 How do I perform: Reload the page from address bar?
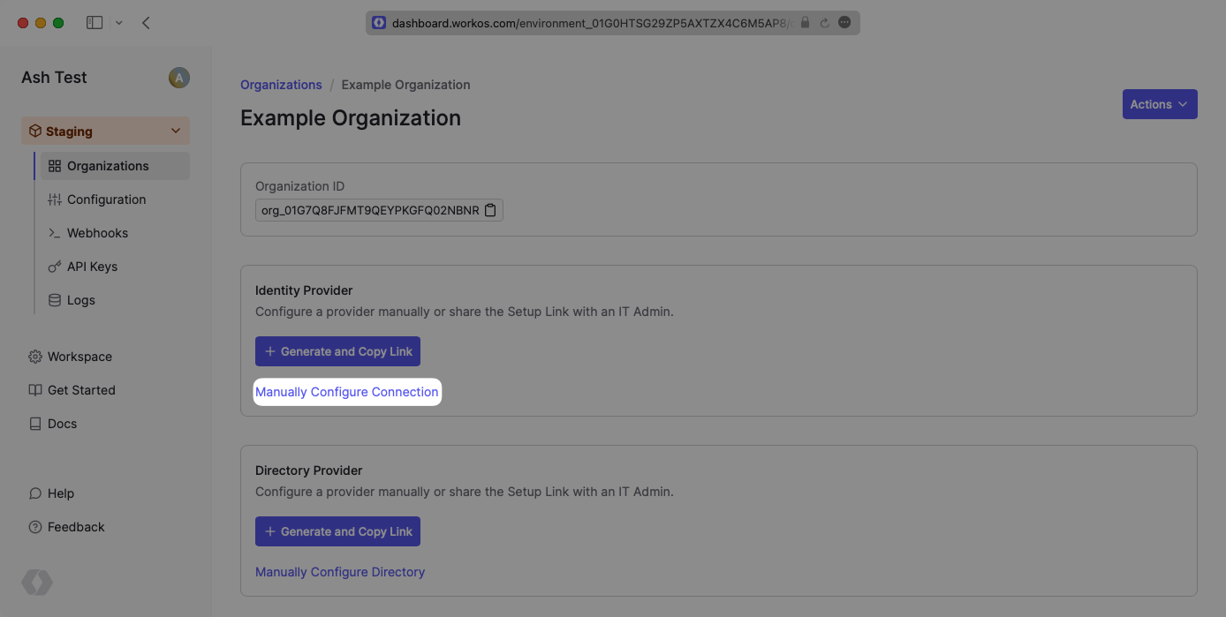[x=824, y=23]
